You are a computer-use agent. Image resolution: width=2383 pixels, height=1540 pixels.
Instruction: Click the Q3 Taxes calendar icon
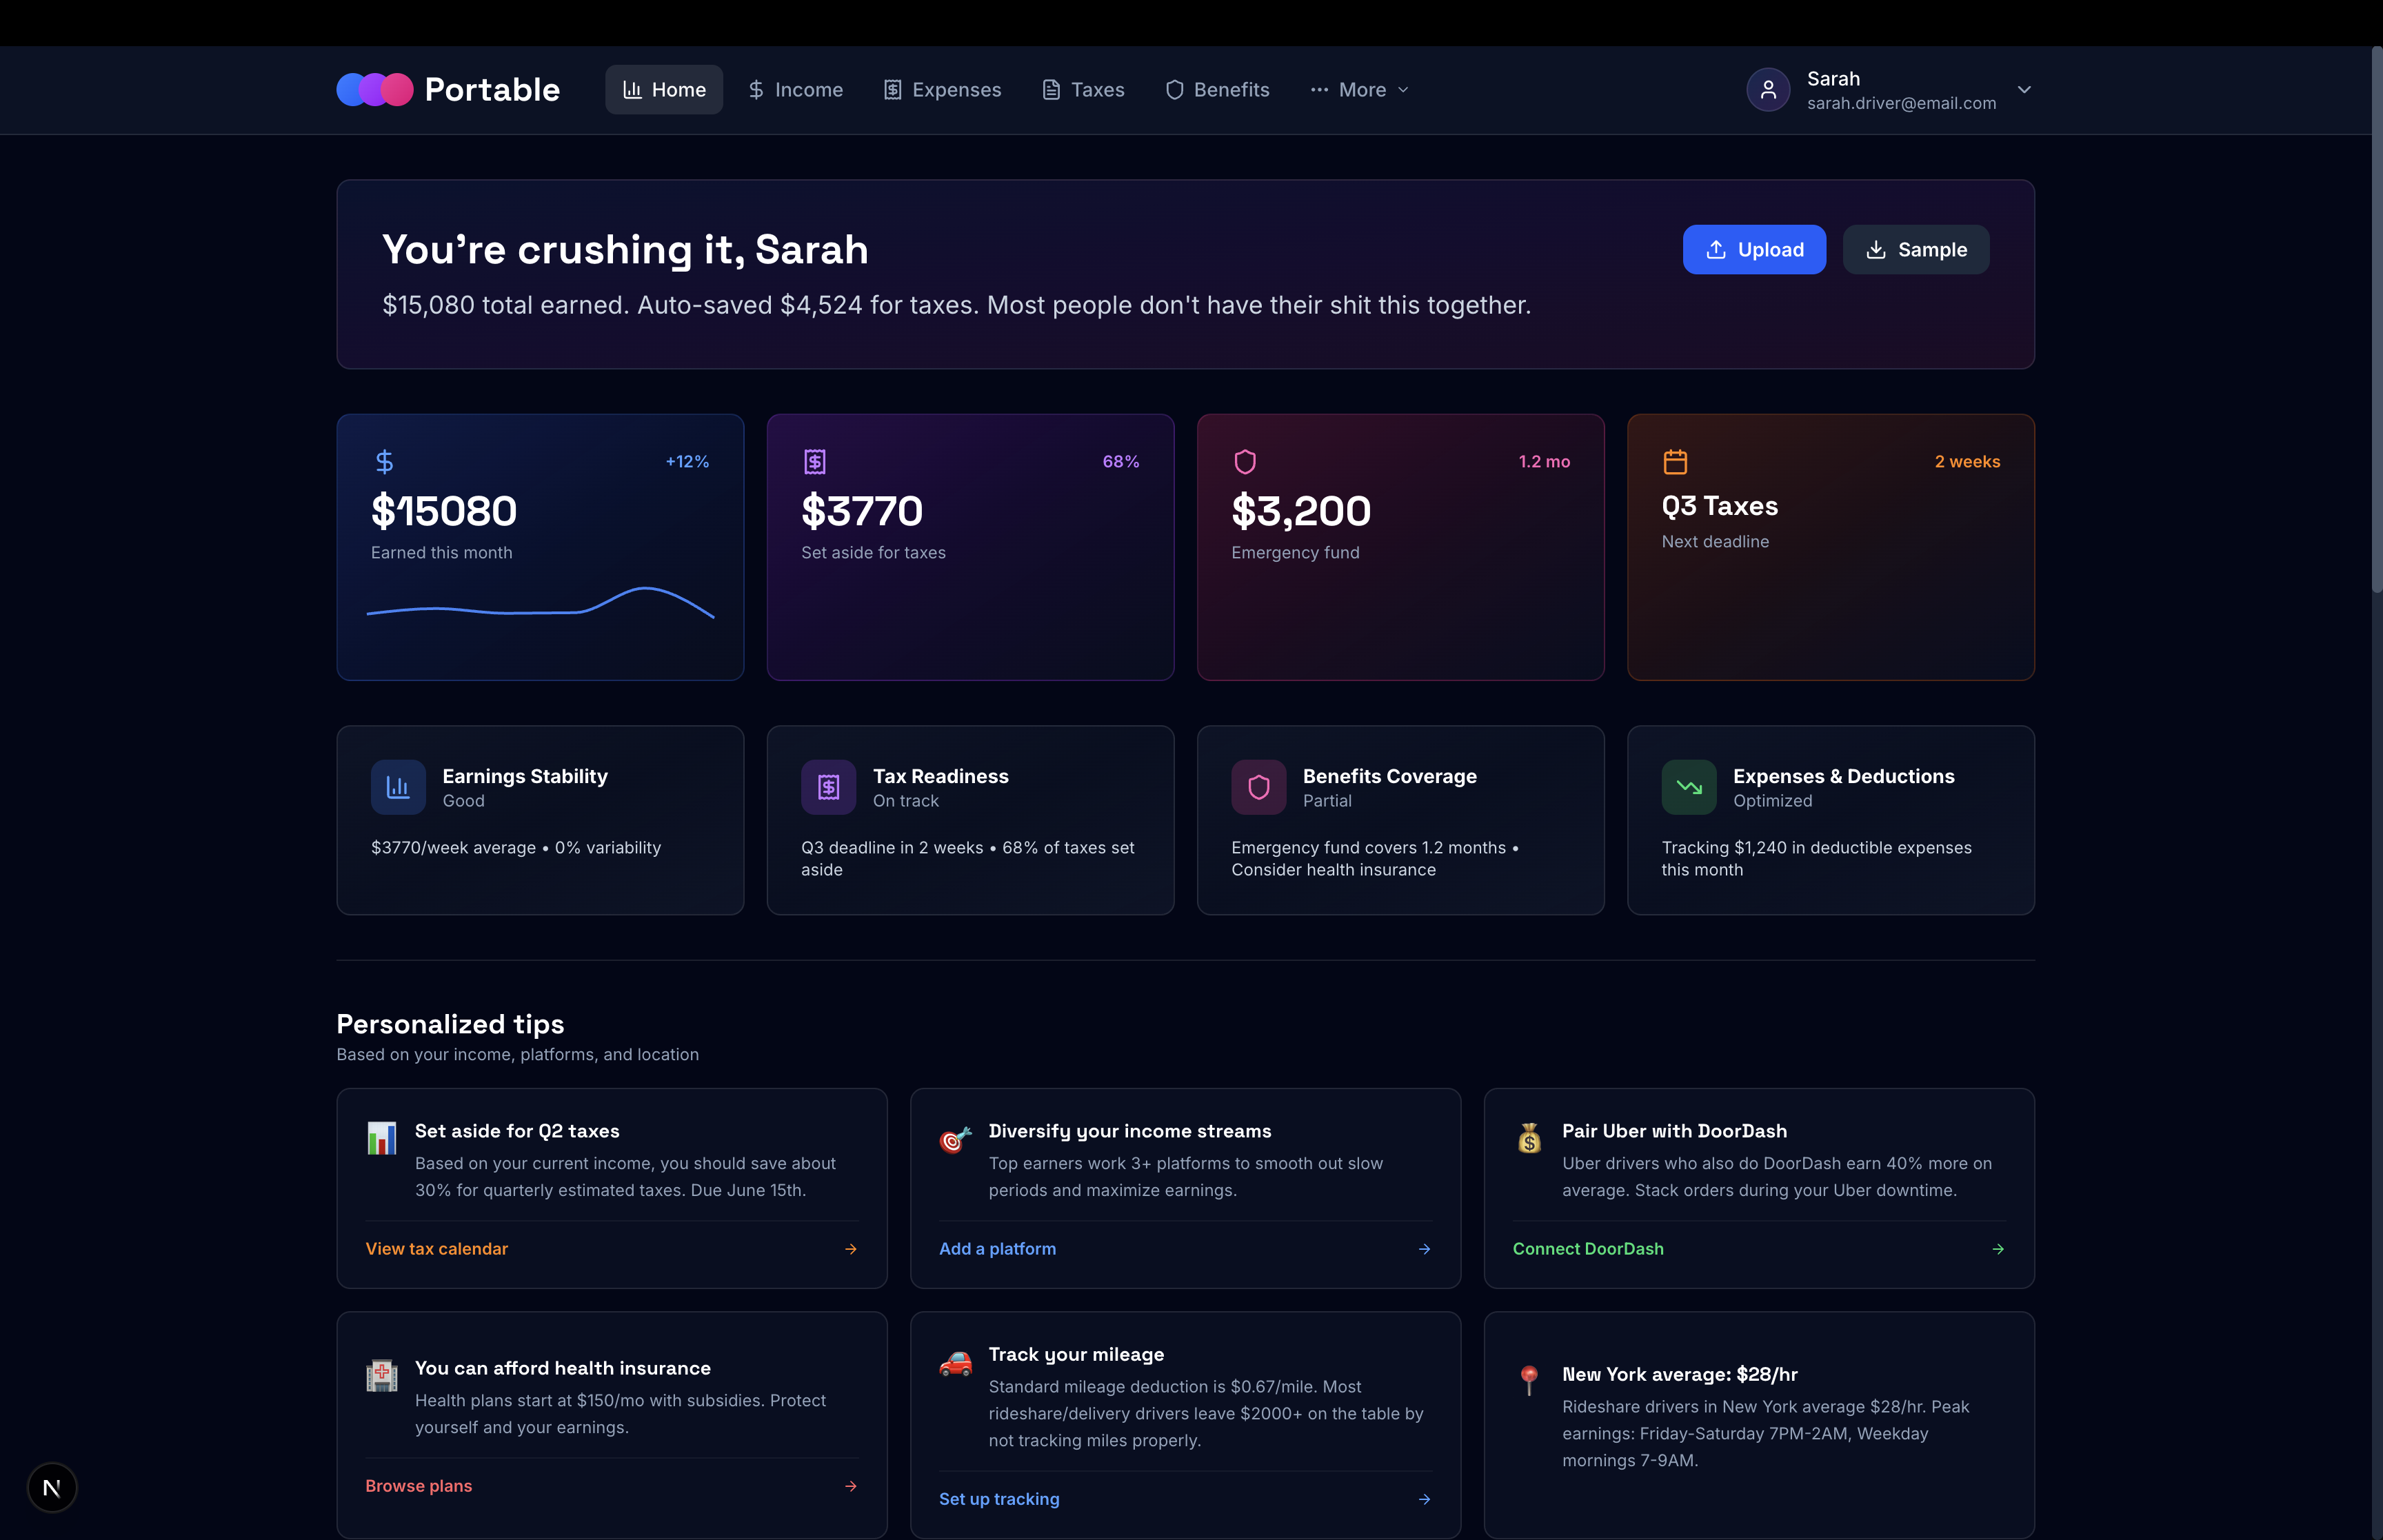(x=1675, y=462)
